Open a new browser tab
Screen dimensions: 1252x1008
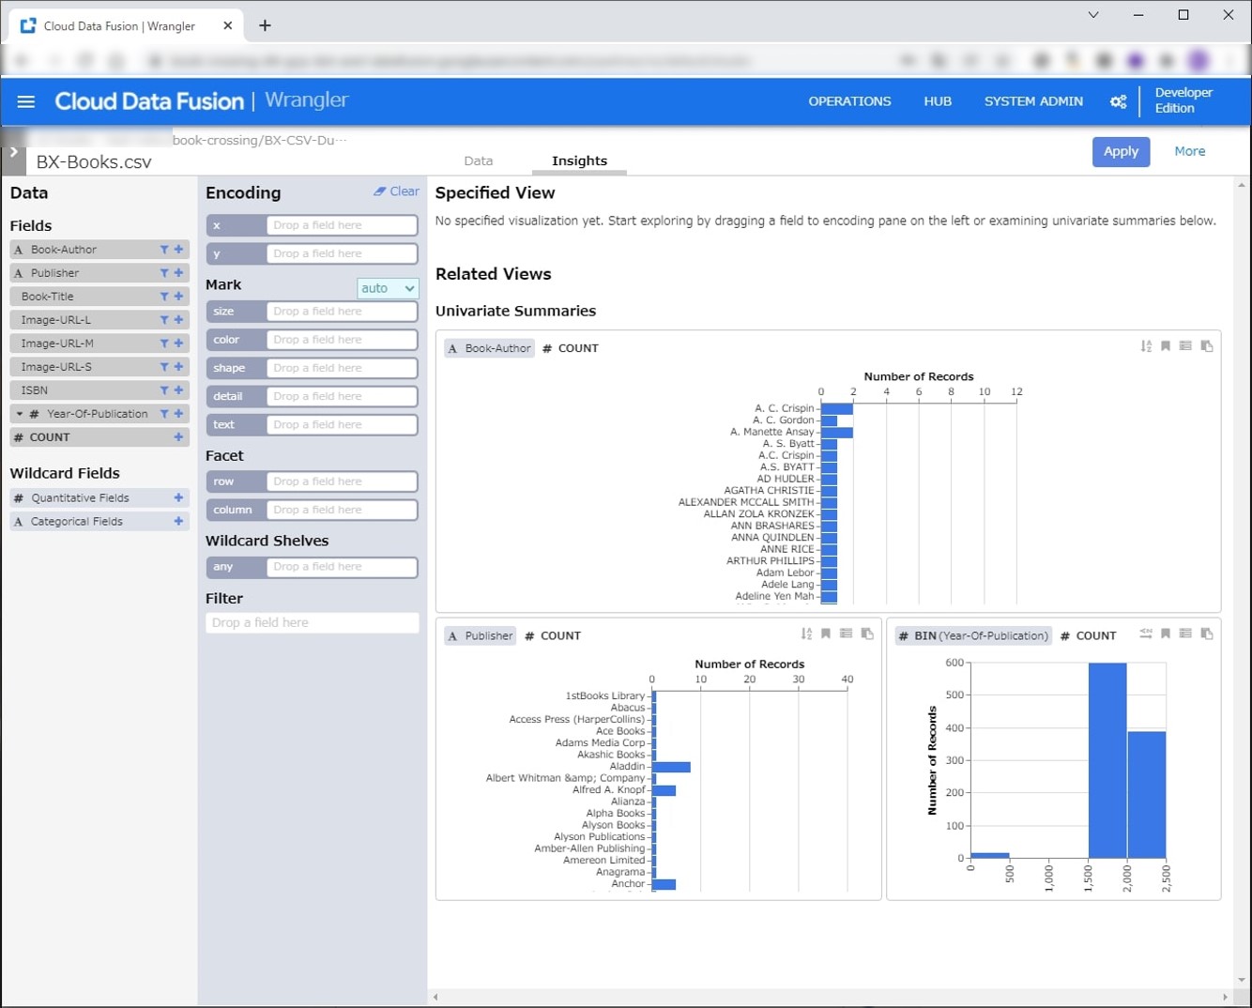pyautogui.click(x=265, y=25)
